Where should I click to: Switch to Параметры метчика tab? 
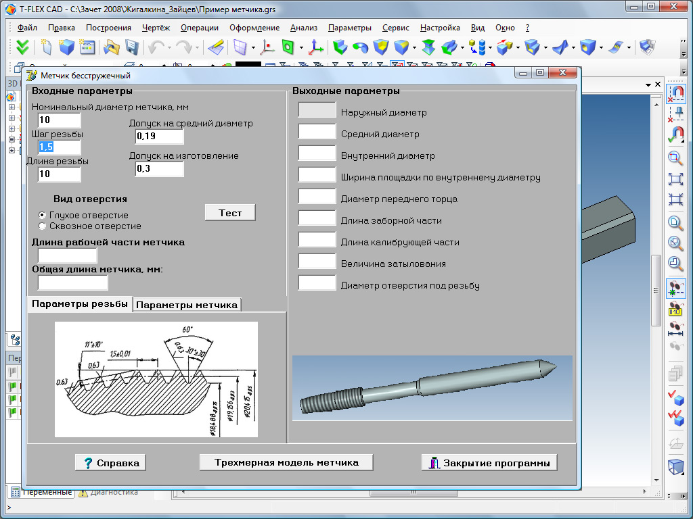coord(187,305)
